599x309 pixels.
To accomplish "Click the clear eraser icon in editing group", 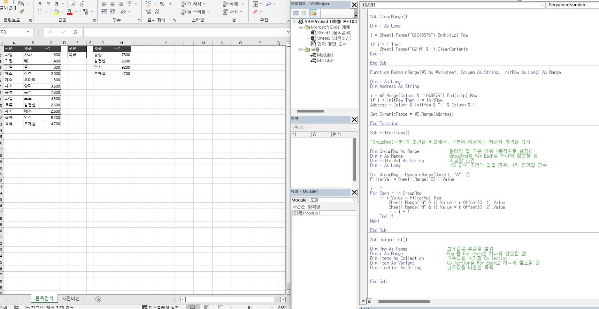I will [255, 12].
